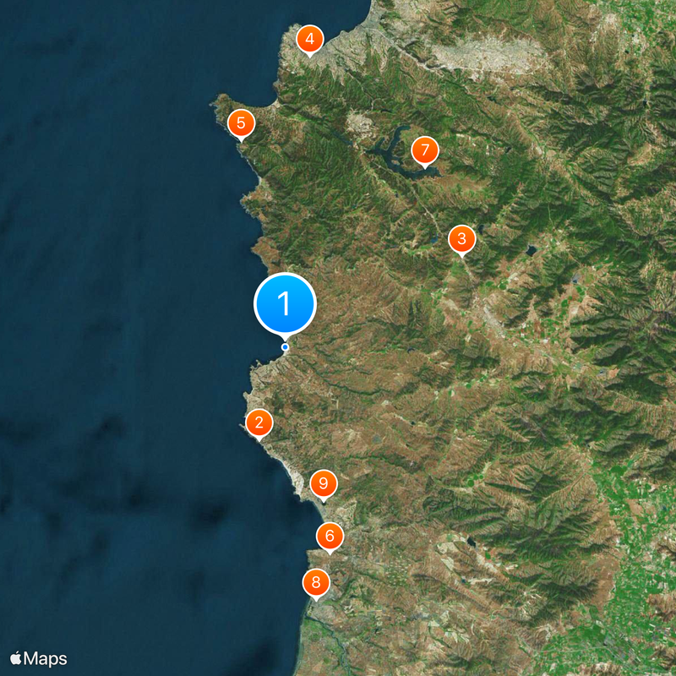Select orange pin 7 beside the reservoir
676x676 pixels.
point(425,150)
